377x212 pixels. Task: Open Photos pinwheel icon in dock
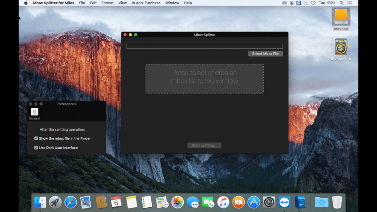177,202
